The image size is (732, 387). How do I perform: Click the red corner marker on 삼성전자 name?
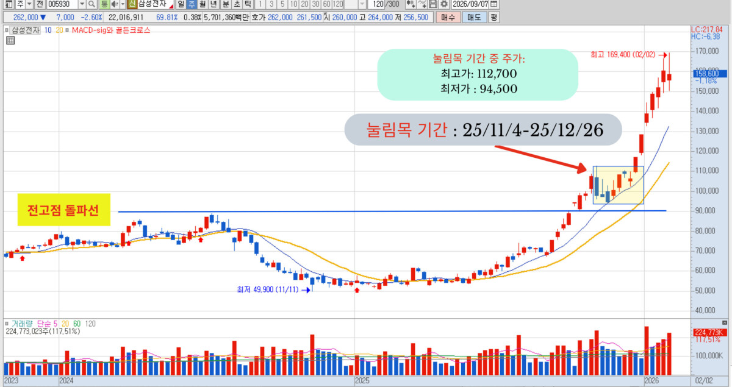pos(171,6)
